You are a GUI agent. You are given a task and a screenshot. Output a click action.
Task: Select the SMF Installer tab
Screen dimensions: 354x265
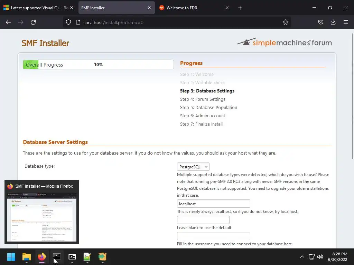pos(117,8)
